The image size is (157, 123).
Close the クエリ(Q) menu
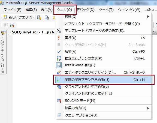(65, 10)
